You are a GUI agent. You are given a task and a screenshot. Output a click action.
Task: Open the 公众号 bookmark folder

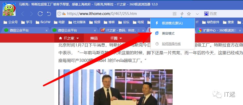(11, 22)
